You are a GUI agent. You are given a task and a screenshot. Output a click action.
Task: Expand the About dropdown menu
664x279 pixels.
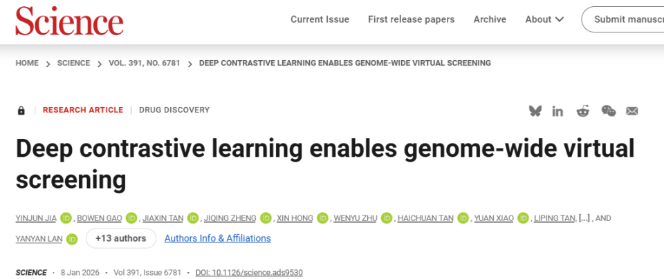click(544, 19)
